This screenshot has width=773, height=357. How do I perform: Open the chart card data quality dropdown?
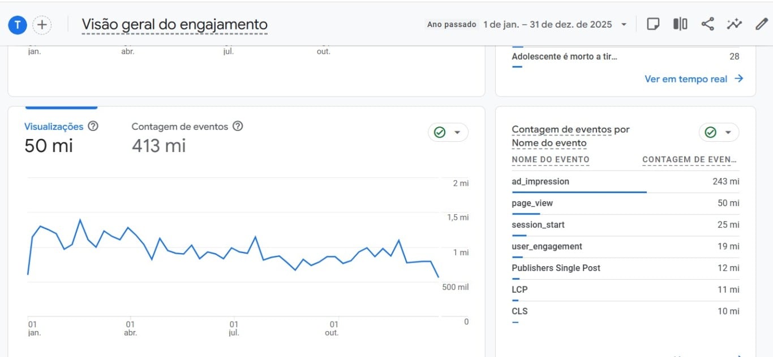[448, 132]
